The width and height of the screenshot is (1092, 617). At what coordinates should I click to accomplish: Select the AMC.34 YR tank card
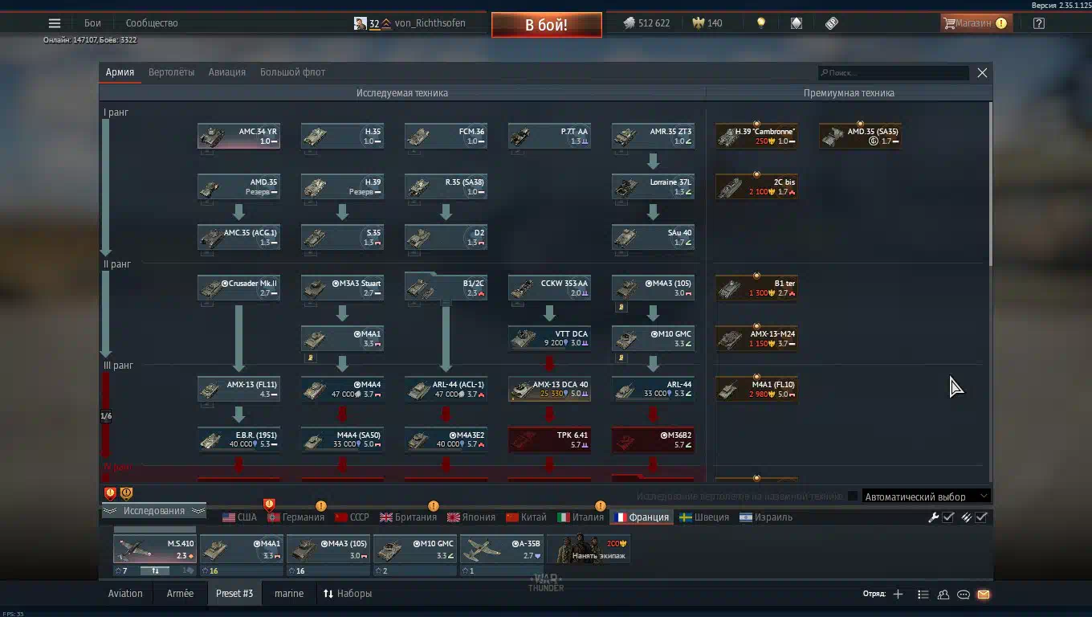238,137
